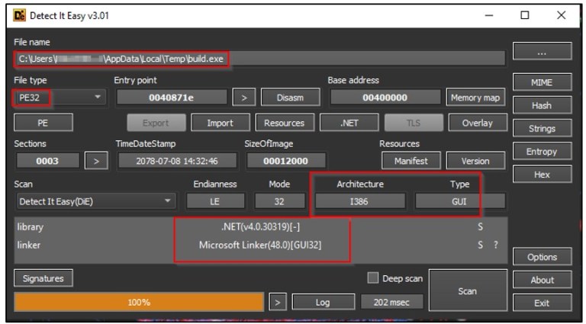Open the Hex viewer
586x324 pixels.
tap(542, 175)
